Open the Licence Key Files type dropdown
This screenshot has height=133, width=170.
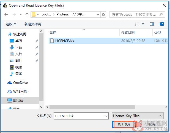(x=138, y=116)
